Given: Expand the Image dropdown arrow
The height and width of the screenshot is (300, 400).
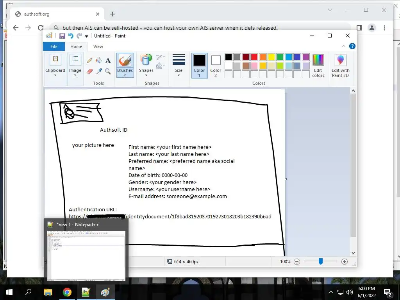Looking at the screenshot, I should [x=75, y=75].
